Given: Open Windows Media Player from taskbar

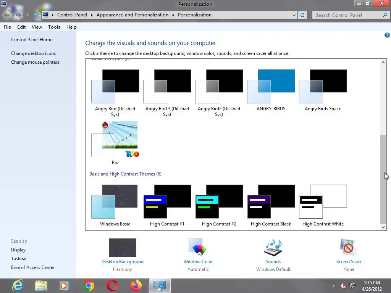Looking at the screenshot, I should coord(64,285).
